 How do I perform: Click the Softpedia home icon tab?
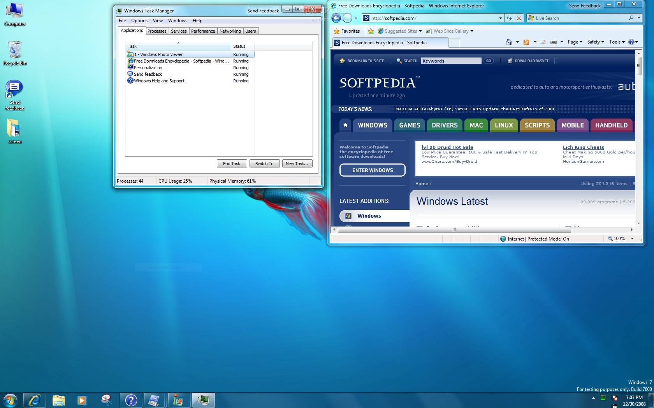coord(345,125)
